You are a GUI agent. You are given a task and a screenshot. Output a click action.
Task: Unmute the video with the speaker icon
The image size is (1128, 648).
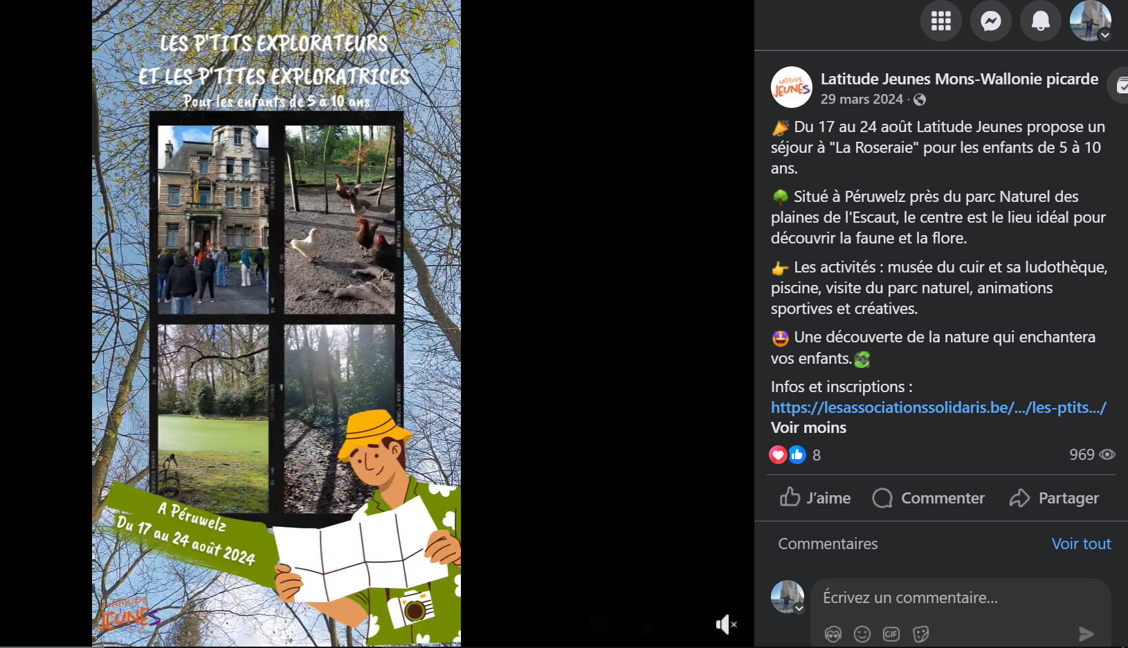(726, 624)
